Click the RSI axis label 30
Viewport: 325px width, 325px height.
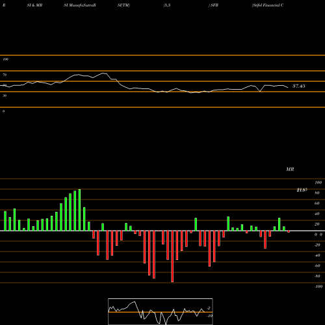click(x=5, y=96)
